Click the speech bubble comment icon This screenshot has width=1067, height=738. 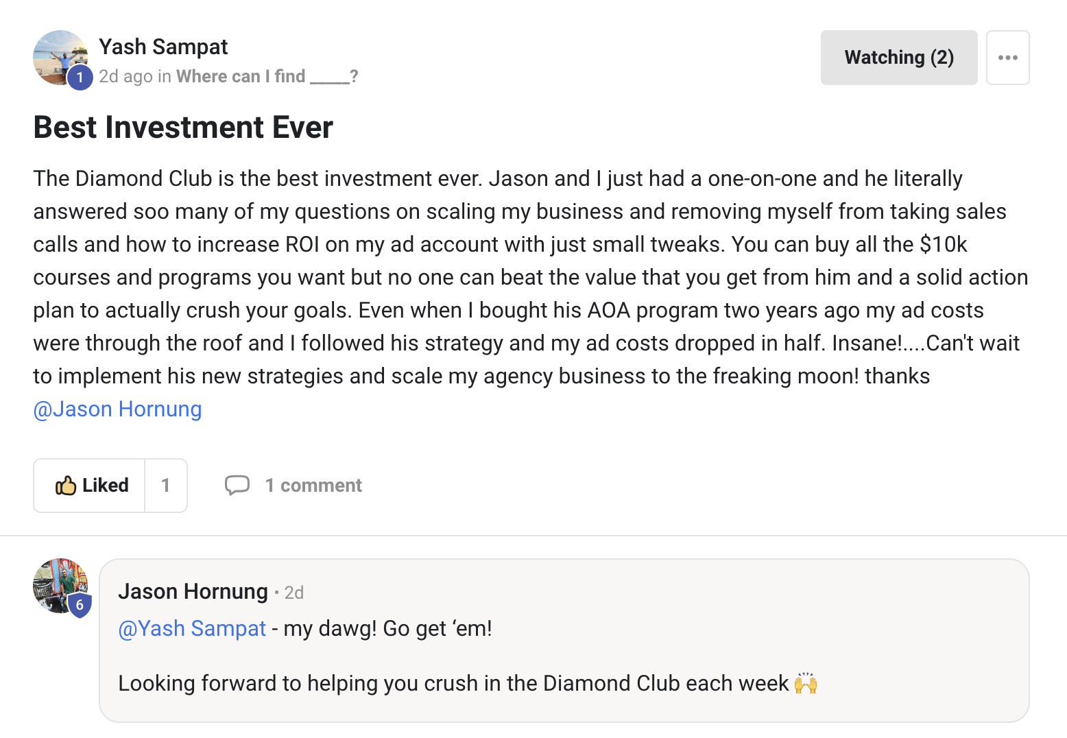click(x=237, y=485)
